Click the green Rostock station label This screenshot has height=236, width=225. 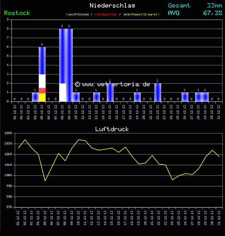click(x=17, y=13)
